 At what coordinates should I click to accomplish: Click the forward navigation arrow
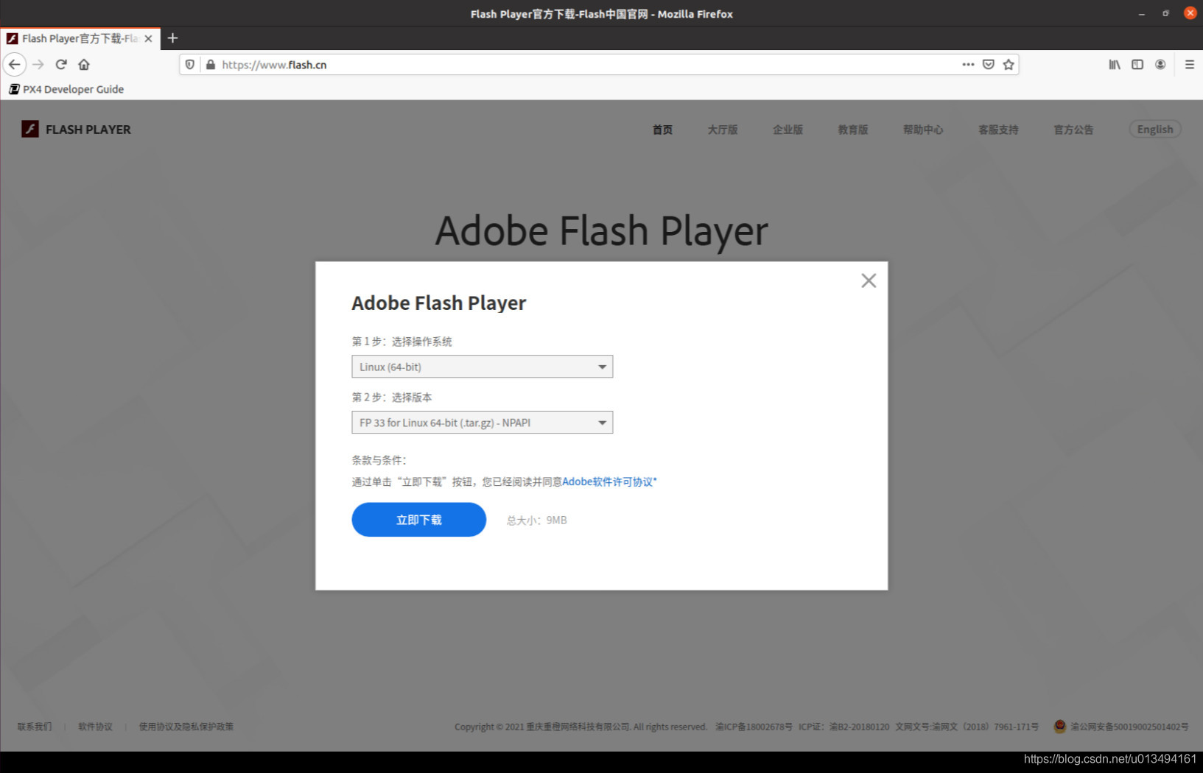coord(38,65)
